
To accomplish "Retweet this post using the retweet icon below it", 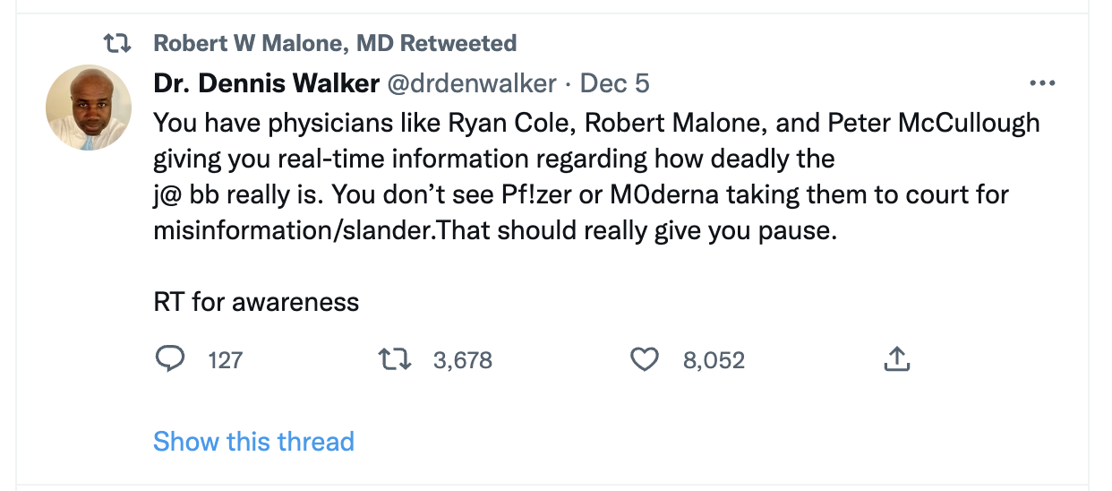I will pos(393,359).
